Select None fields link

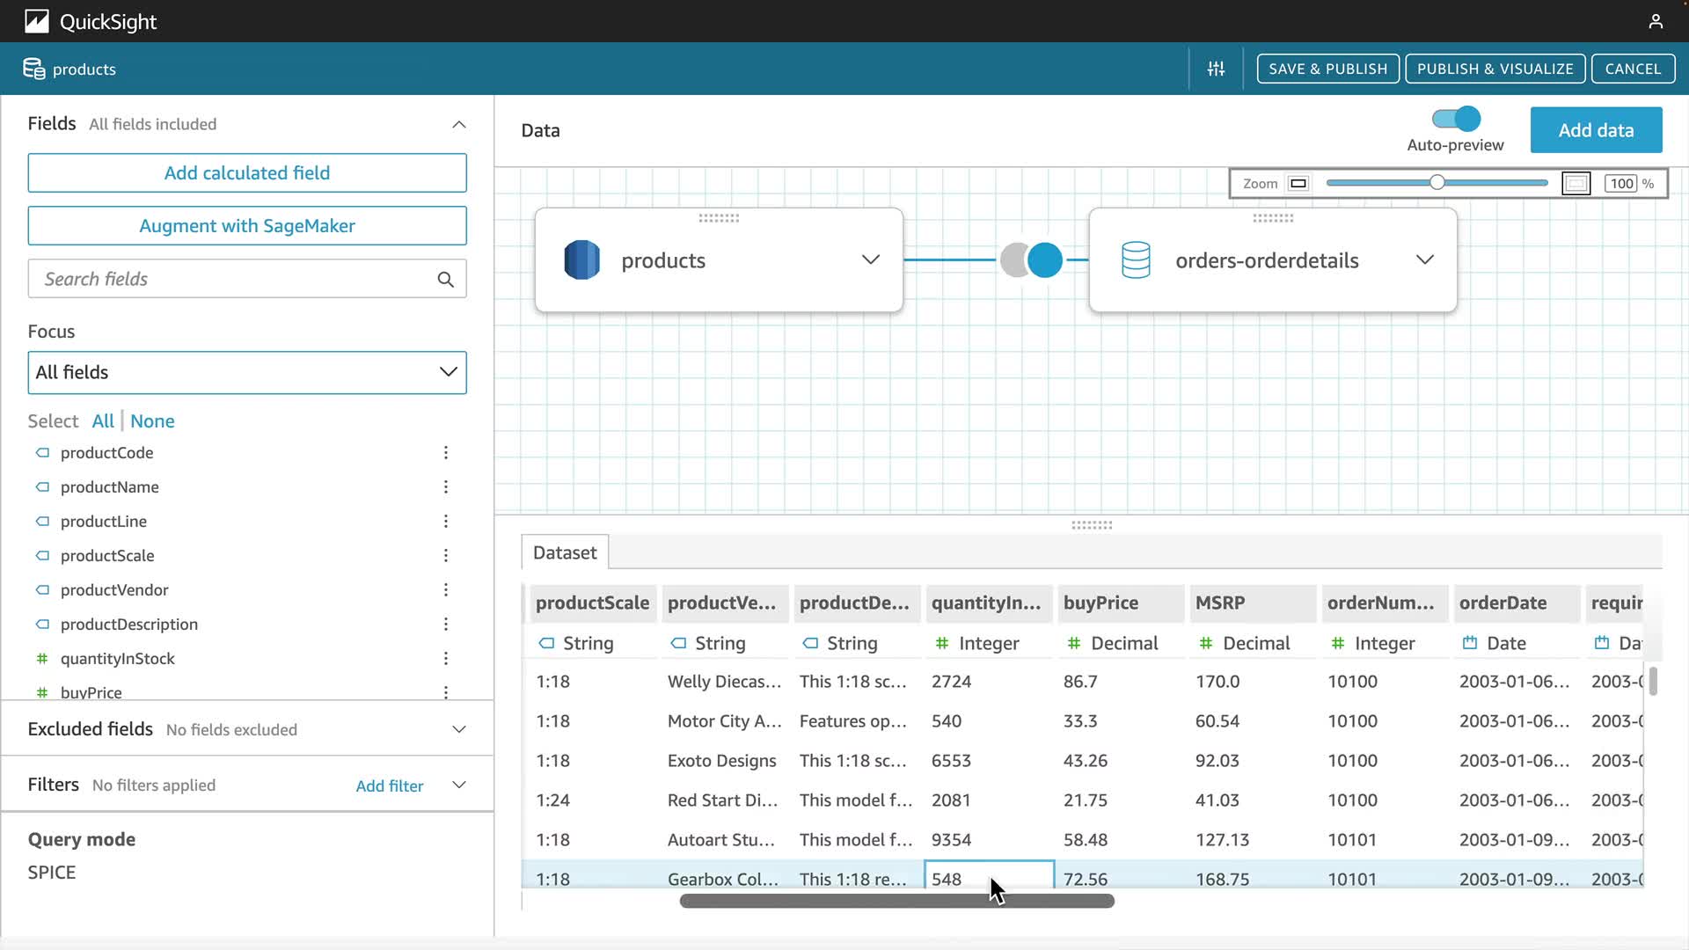pyautogui.click(x=152, y=420)
